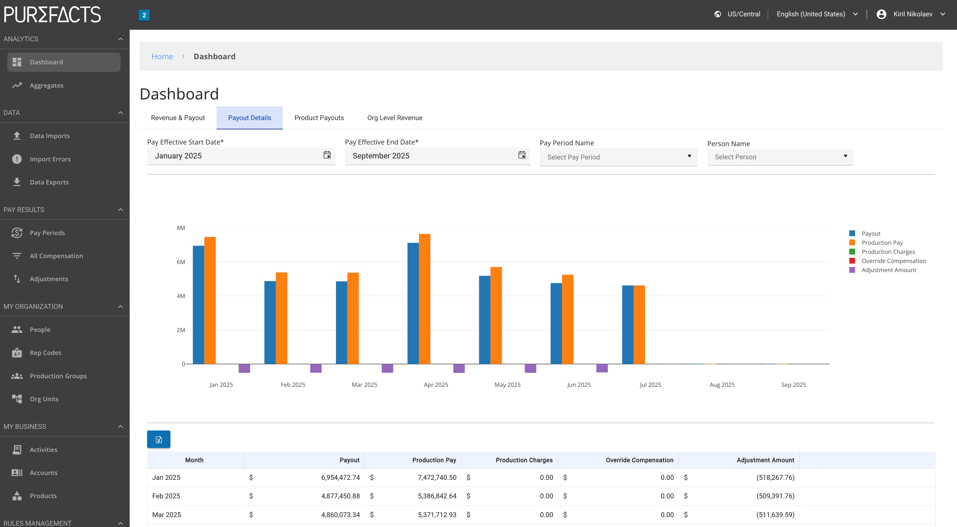Collapse the MY ORGANIZATION sidebar section

(120, 307)
